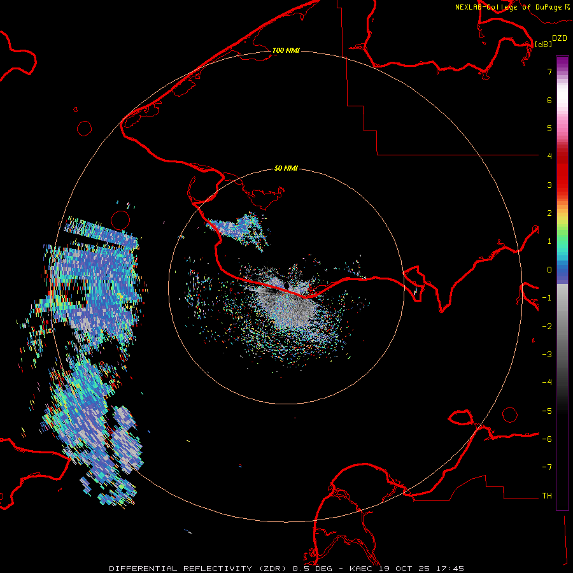573x573 pixels.
Task: Click the 7 value on color scale
Action: [x=549, y=72]
